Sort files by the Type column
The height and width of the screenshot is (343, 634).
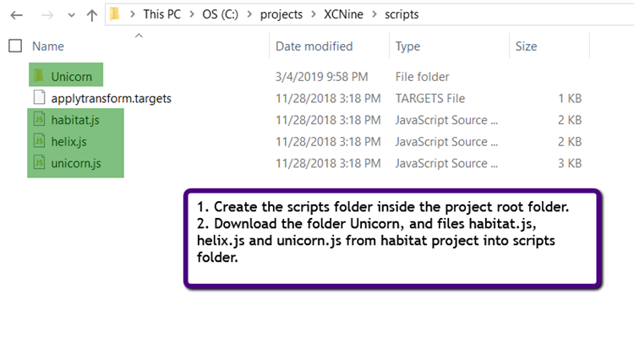[x=407, y=46]
